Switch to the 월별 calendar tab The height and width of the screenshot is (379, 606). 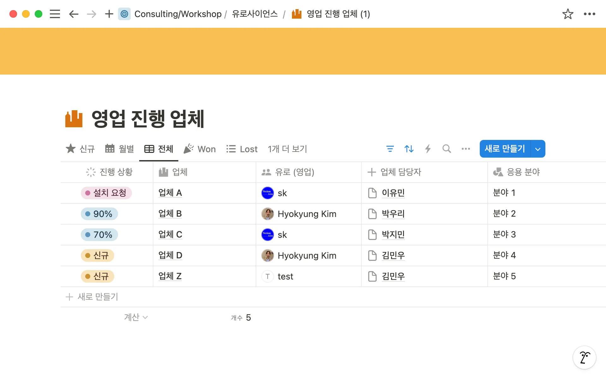(120, 149)
